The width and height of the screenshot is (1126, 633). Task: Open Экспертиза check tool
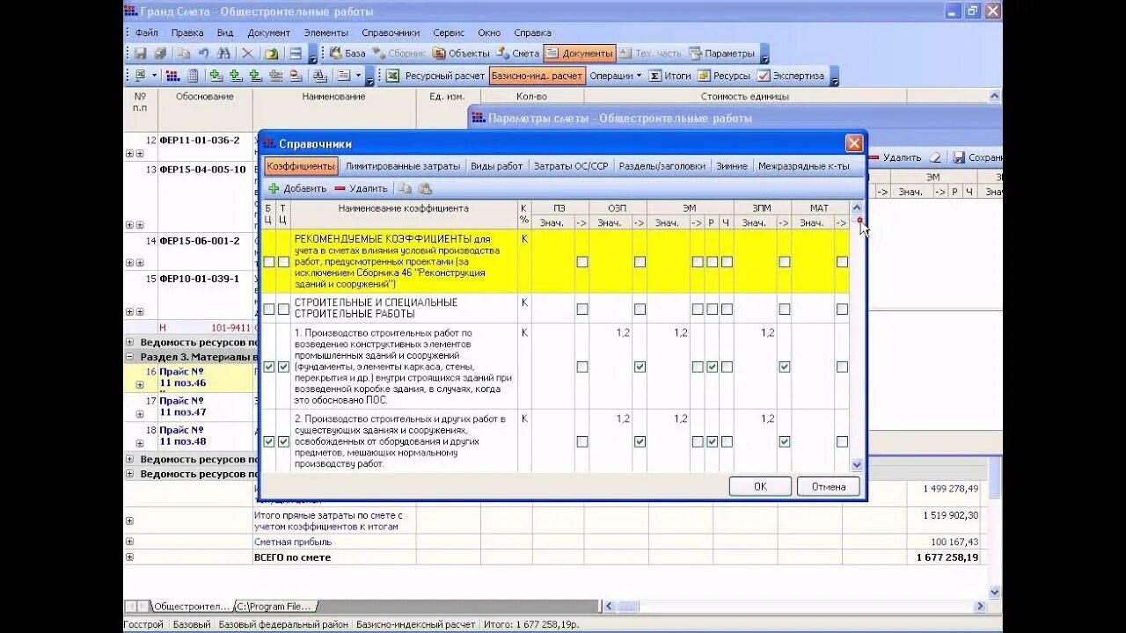(791, 76)
